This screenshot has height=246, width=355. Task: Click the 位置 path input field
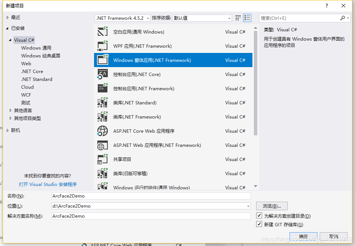(x=149, y=206)
